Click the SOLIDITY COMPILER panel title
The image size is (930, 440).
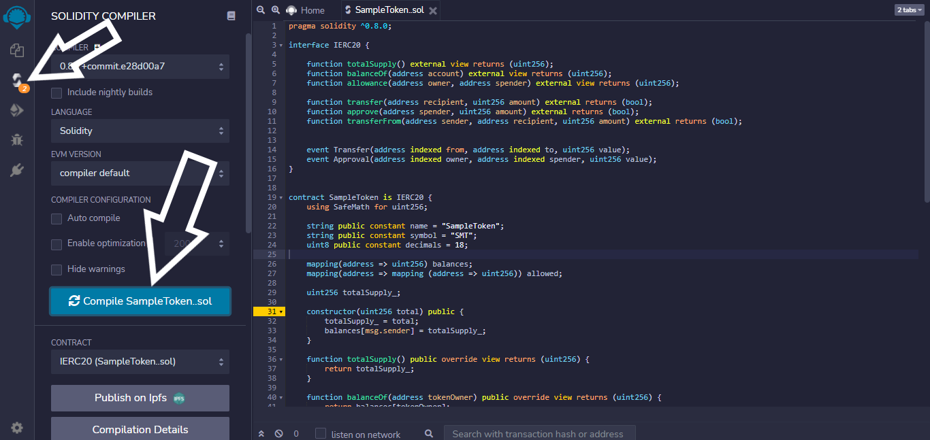coord(103,16)
